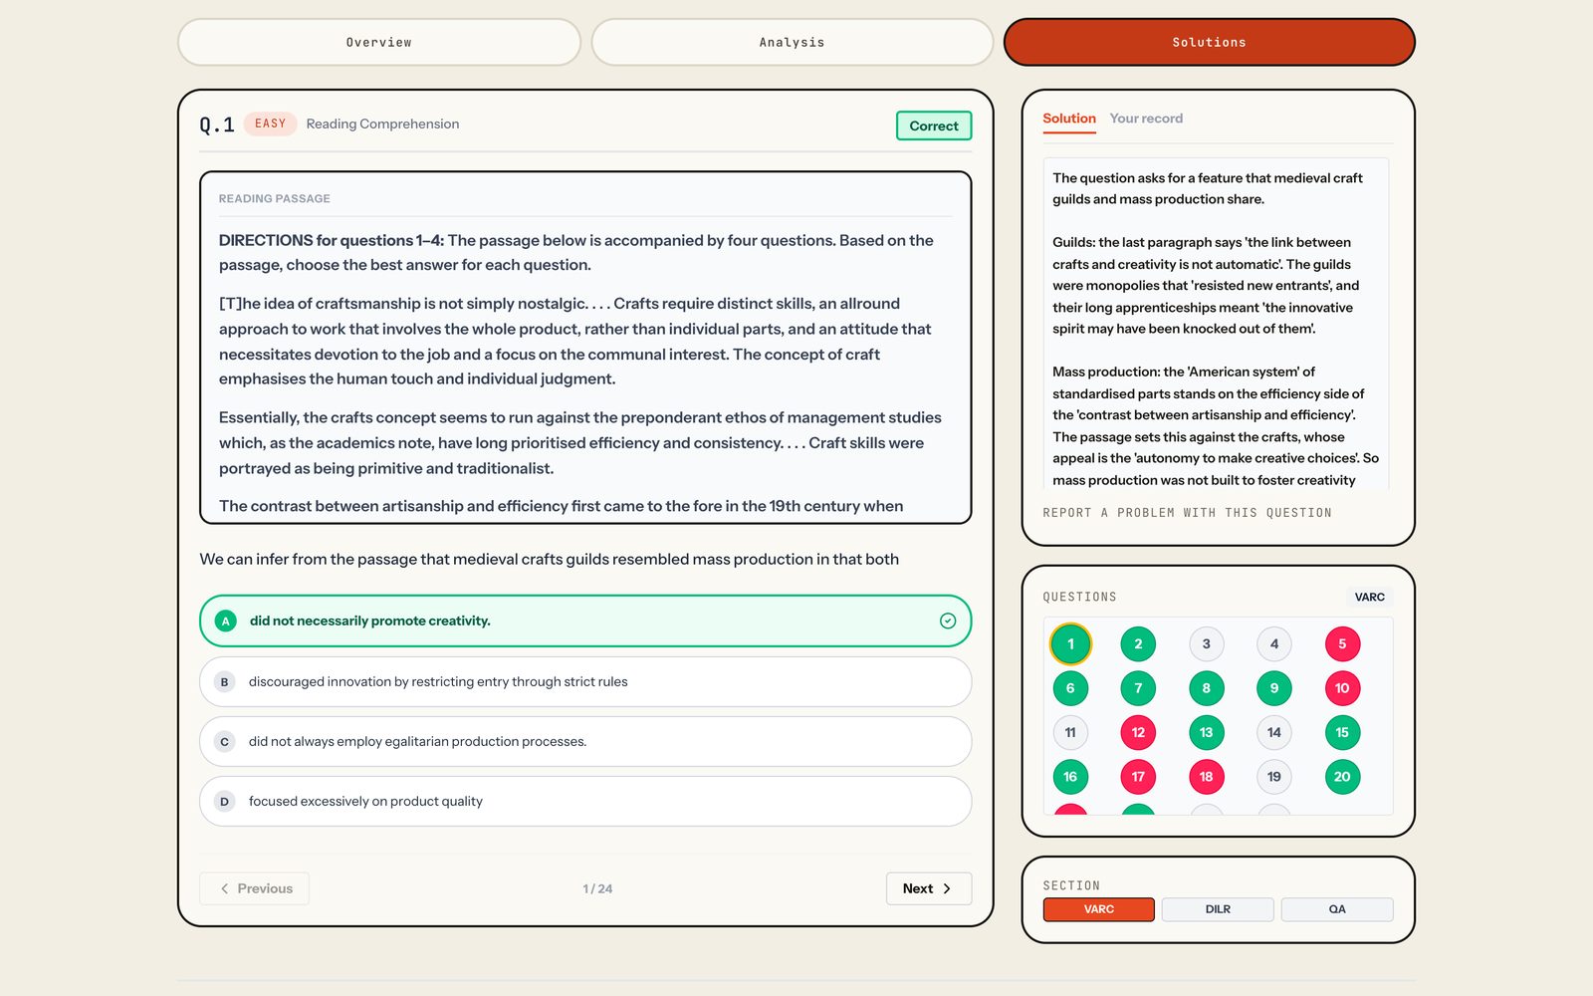The height and width of the screenshot is (996, 1593).
Task: Jump to question 7 in the grid
Action: coord(1138,688)
